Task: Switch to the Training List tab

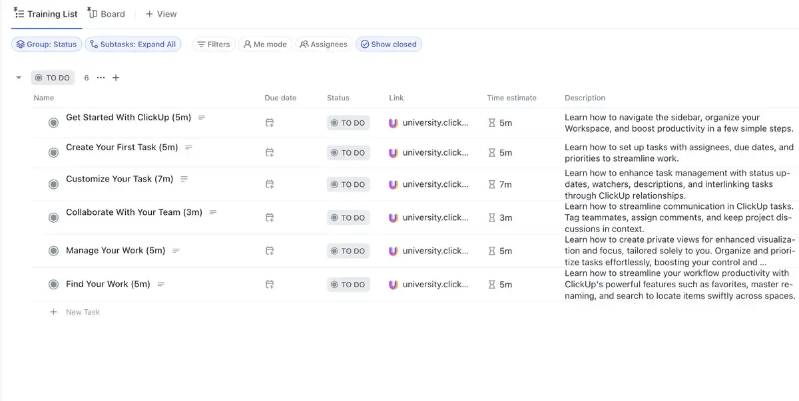Action: (46, 14)
